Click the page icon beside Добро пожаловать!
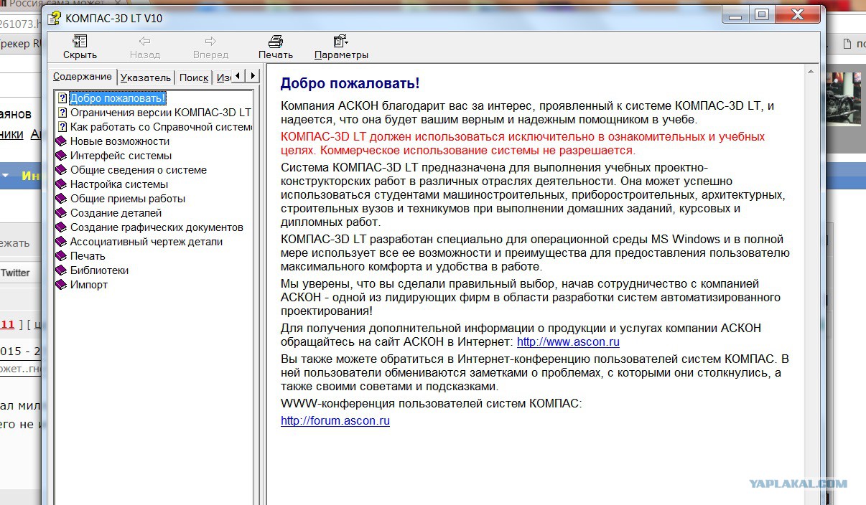This screenshot has width=866, height=505. [x=62, y=98]
